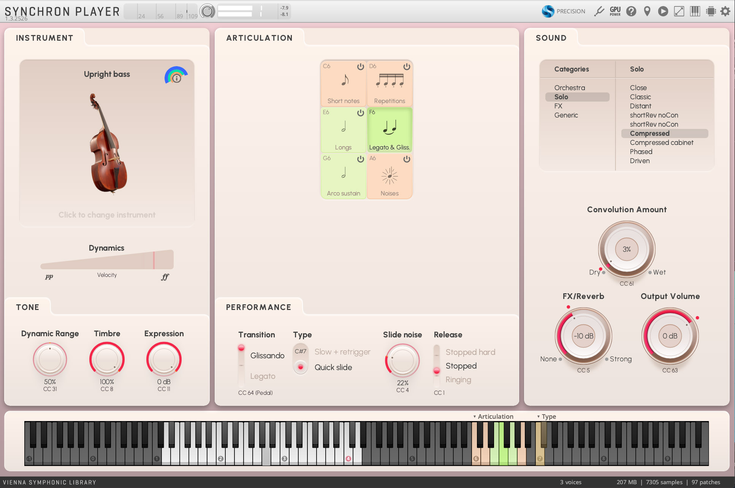Toggle the keyboard display icon
The width and height of the screenshot is (735, 488).
pos(695,11)
